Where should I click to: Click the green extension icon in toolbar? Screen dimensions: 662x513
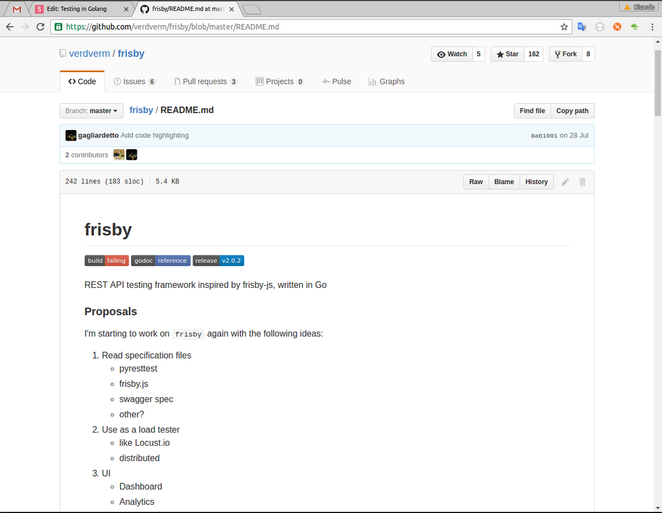[635, 27]
